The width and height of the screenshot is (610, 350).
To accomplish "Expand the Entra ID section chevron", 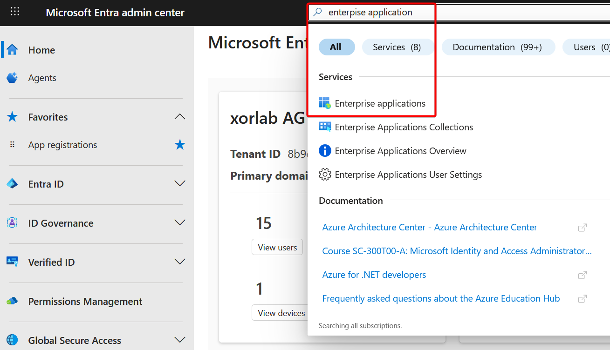I will coord(180,184).
